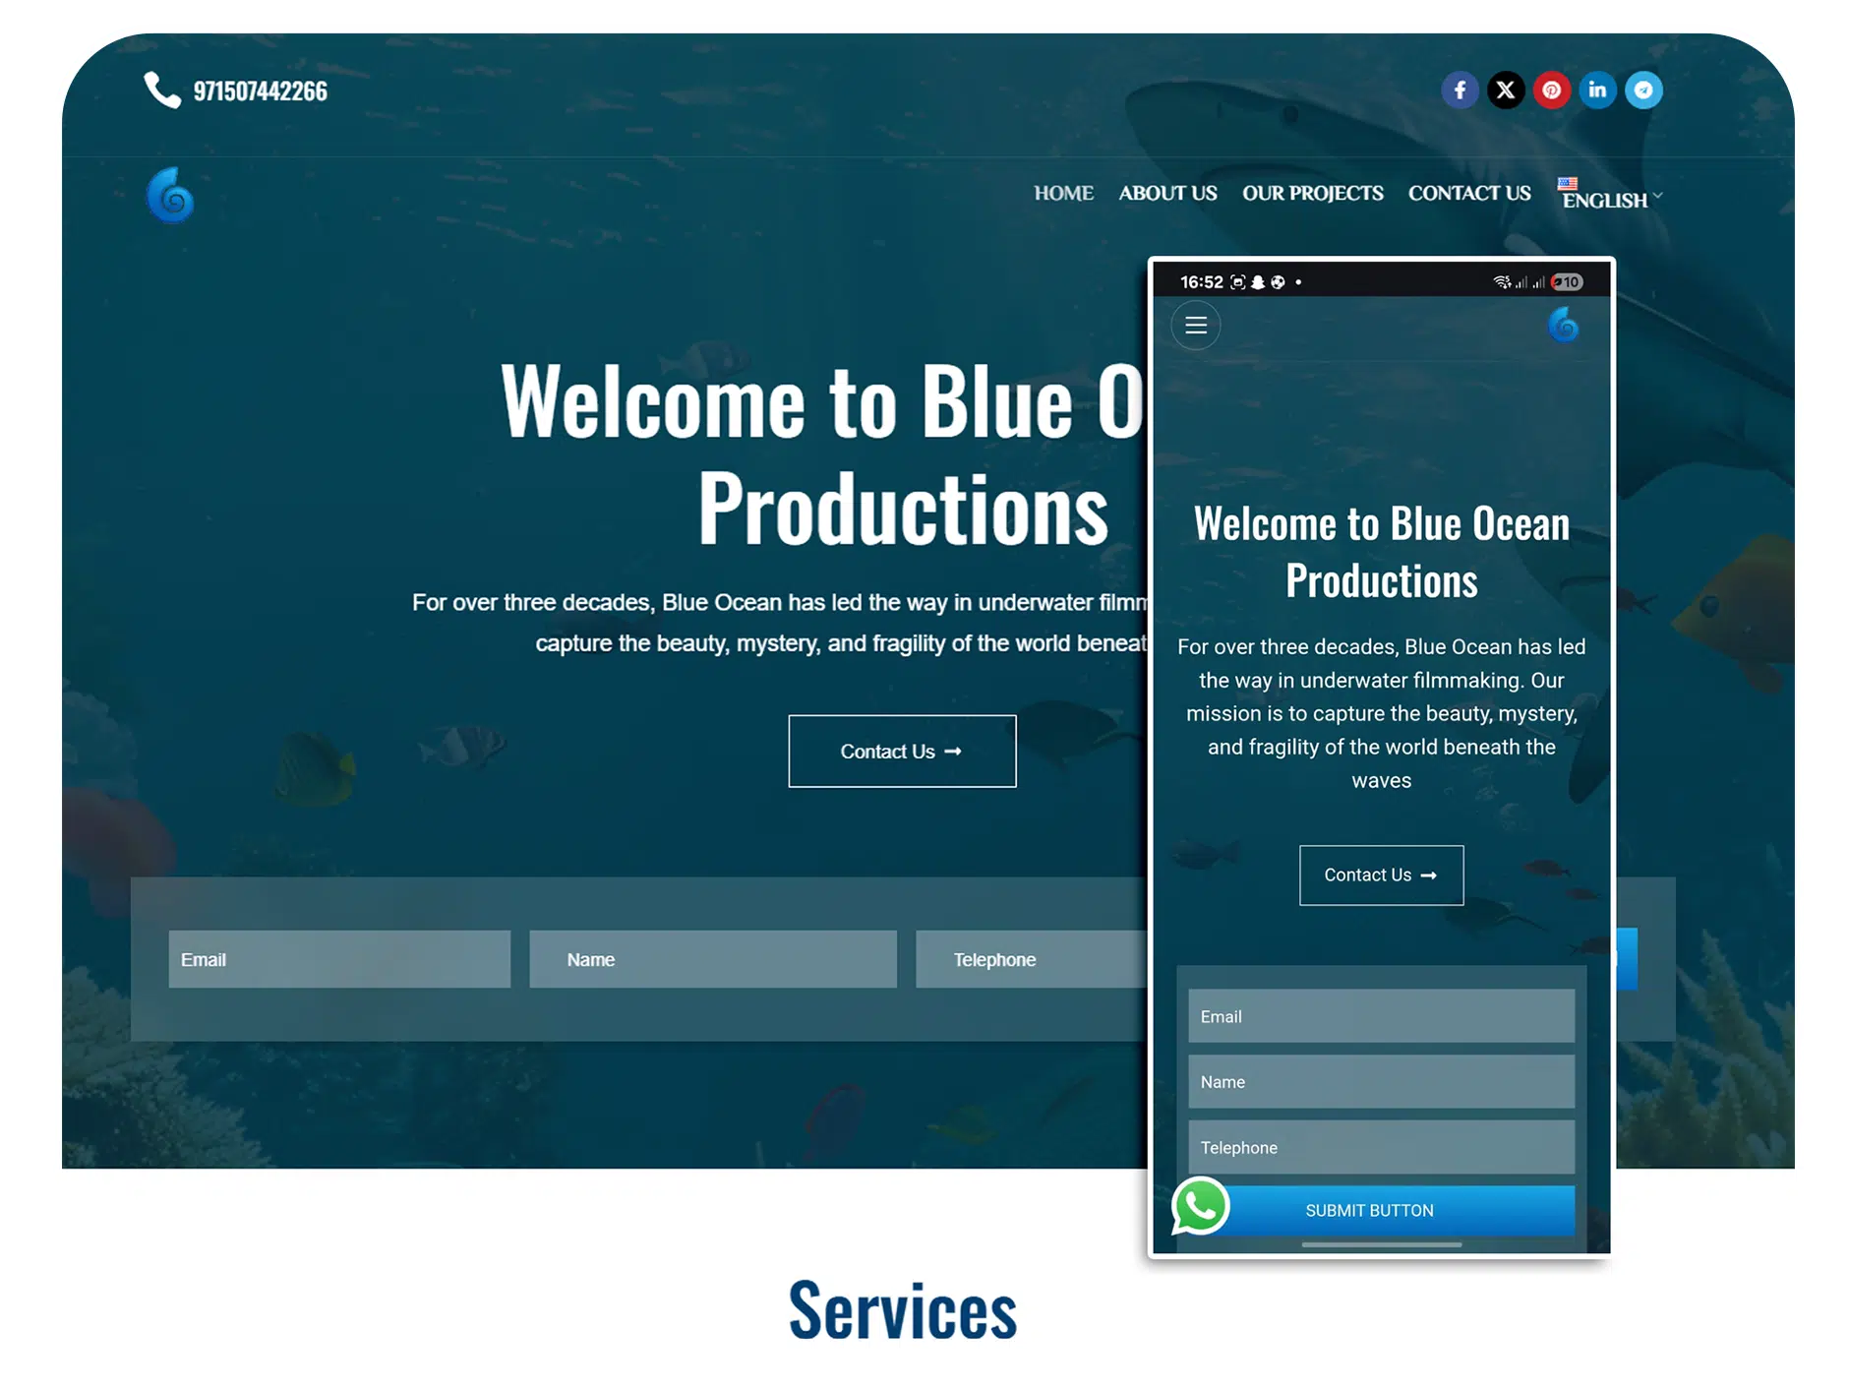Viewport: 1849px width, 1389px height.
Task: Click the red Pinterest icon
Action: (x=1551, y=91)
